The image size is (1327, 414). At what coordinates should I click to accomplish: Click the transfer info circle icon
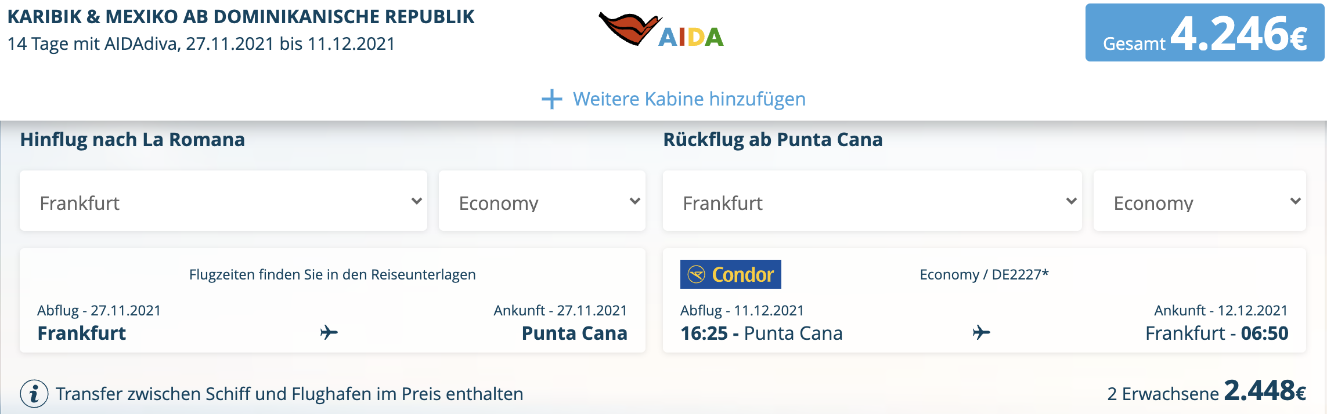[34, 394]
